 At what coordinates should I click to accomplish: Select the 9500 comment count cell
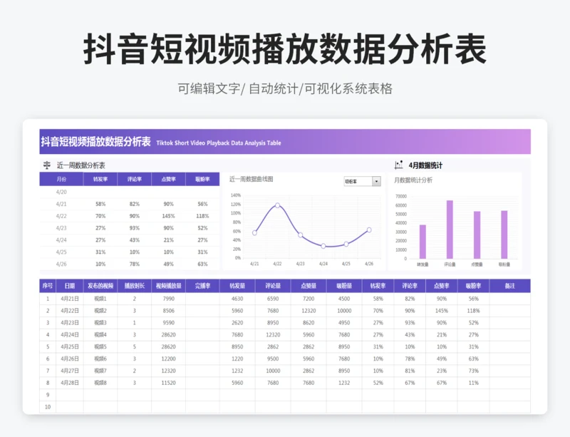[x=273, y=359]
